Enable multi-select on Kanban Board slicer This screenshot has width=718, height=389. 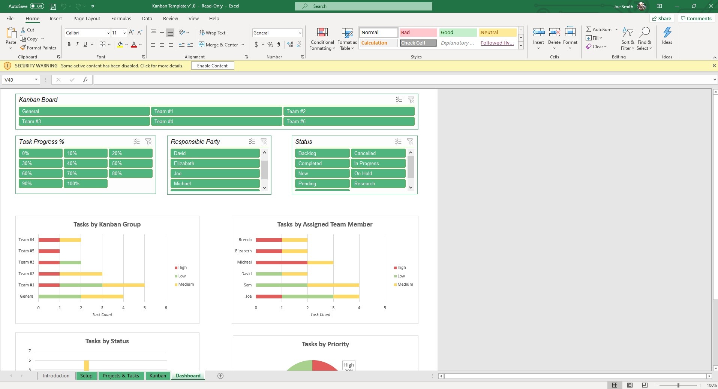tap(399, 100)
